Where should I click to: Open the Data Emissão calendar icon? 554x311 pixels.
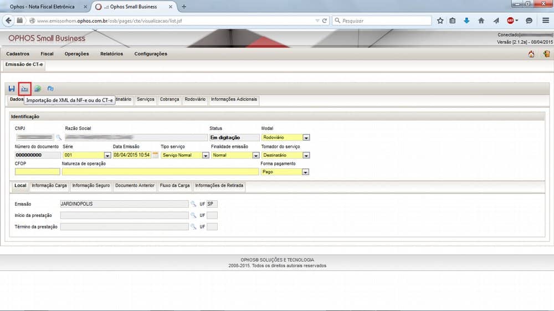[156, 154]
